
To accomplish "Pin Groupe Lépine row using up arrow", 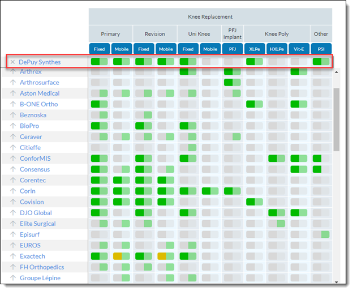I will (x=13, y=278).
